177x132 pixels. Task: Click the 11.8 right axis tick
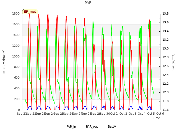tap(165, 101)
